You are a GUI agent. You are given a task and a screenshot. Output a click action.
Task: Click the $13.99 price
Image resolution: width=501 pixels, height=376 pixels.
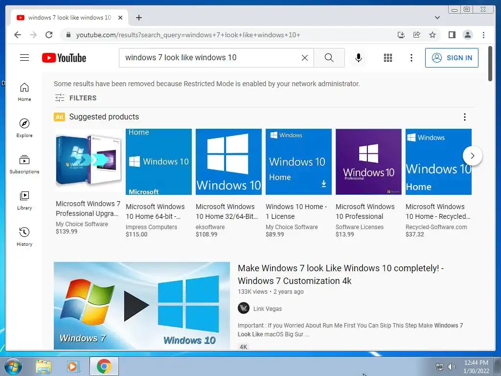pos(345,235)
